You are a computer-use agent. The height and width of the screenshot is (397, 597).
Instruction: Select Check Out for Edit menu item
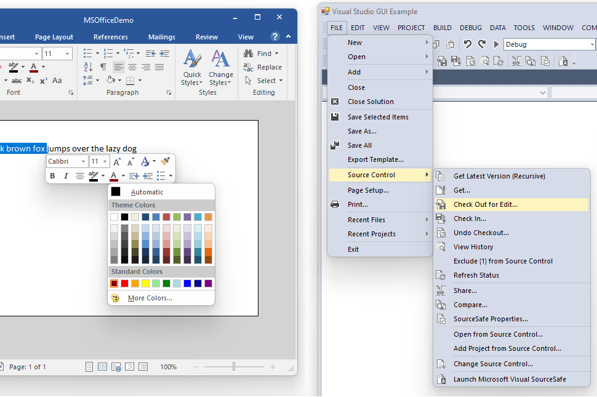[x=485, y=204]
